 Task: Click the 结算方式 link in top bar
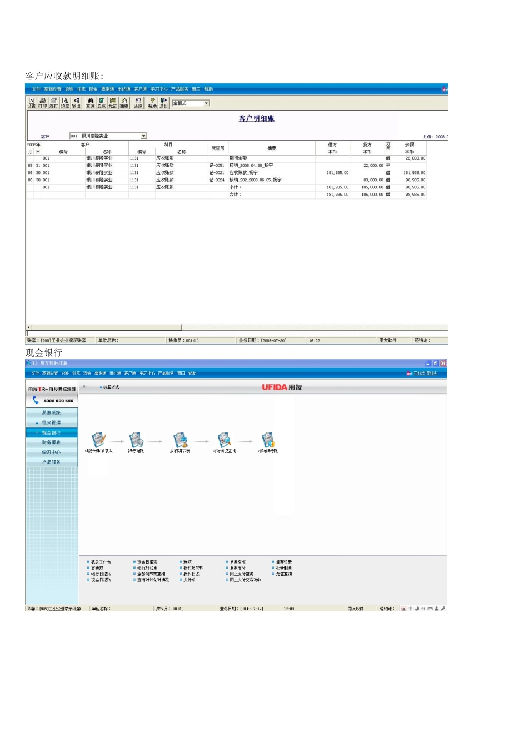point(110,387)
